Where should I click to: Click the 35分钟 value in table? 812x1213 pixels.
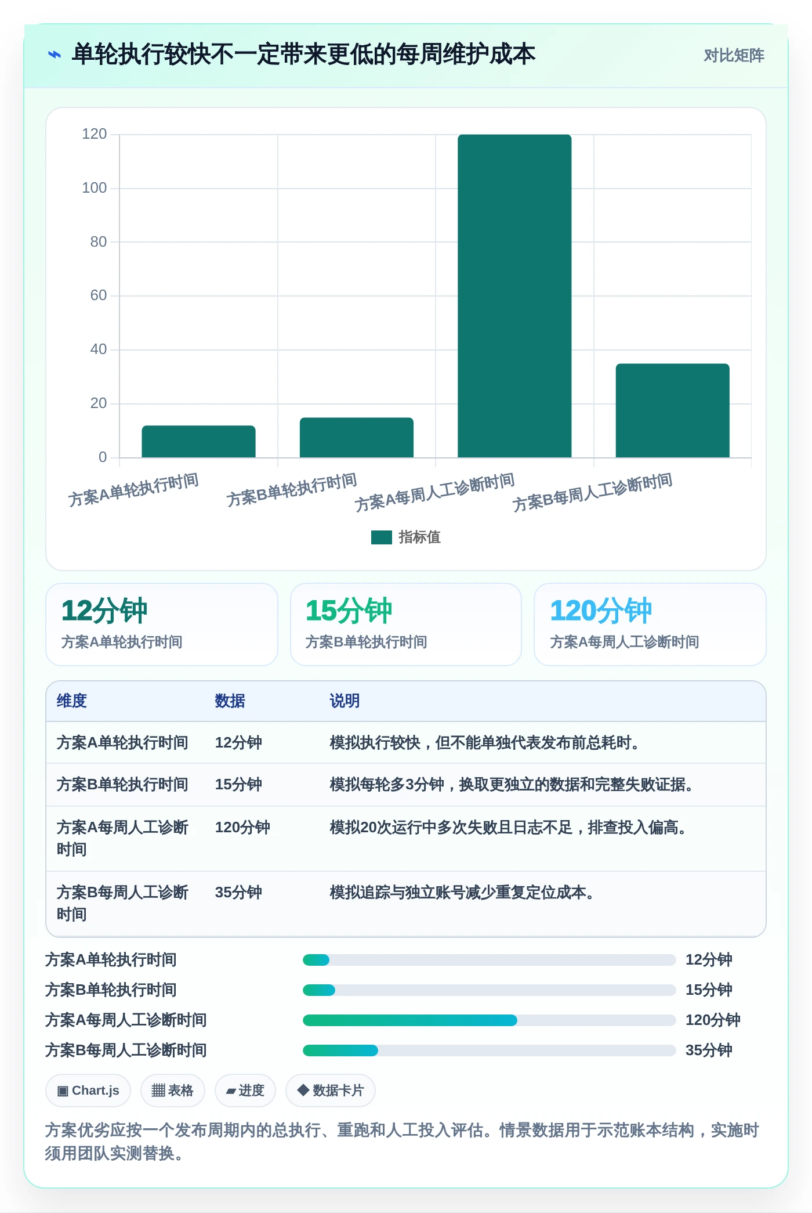click(238, 893)
